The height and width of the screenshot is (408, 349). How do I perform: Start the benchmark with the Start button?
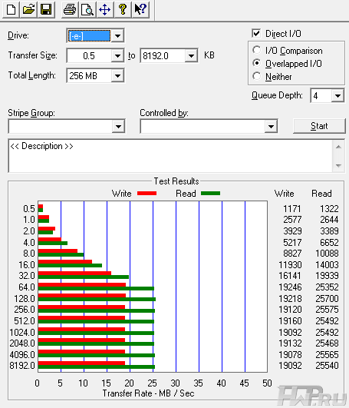319,126
